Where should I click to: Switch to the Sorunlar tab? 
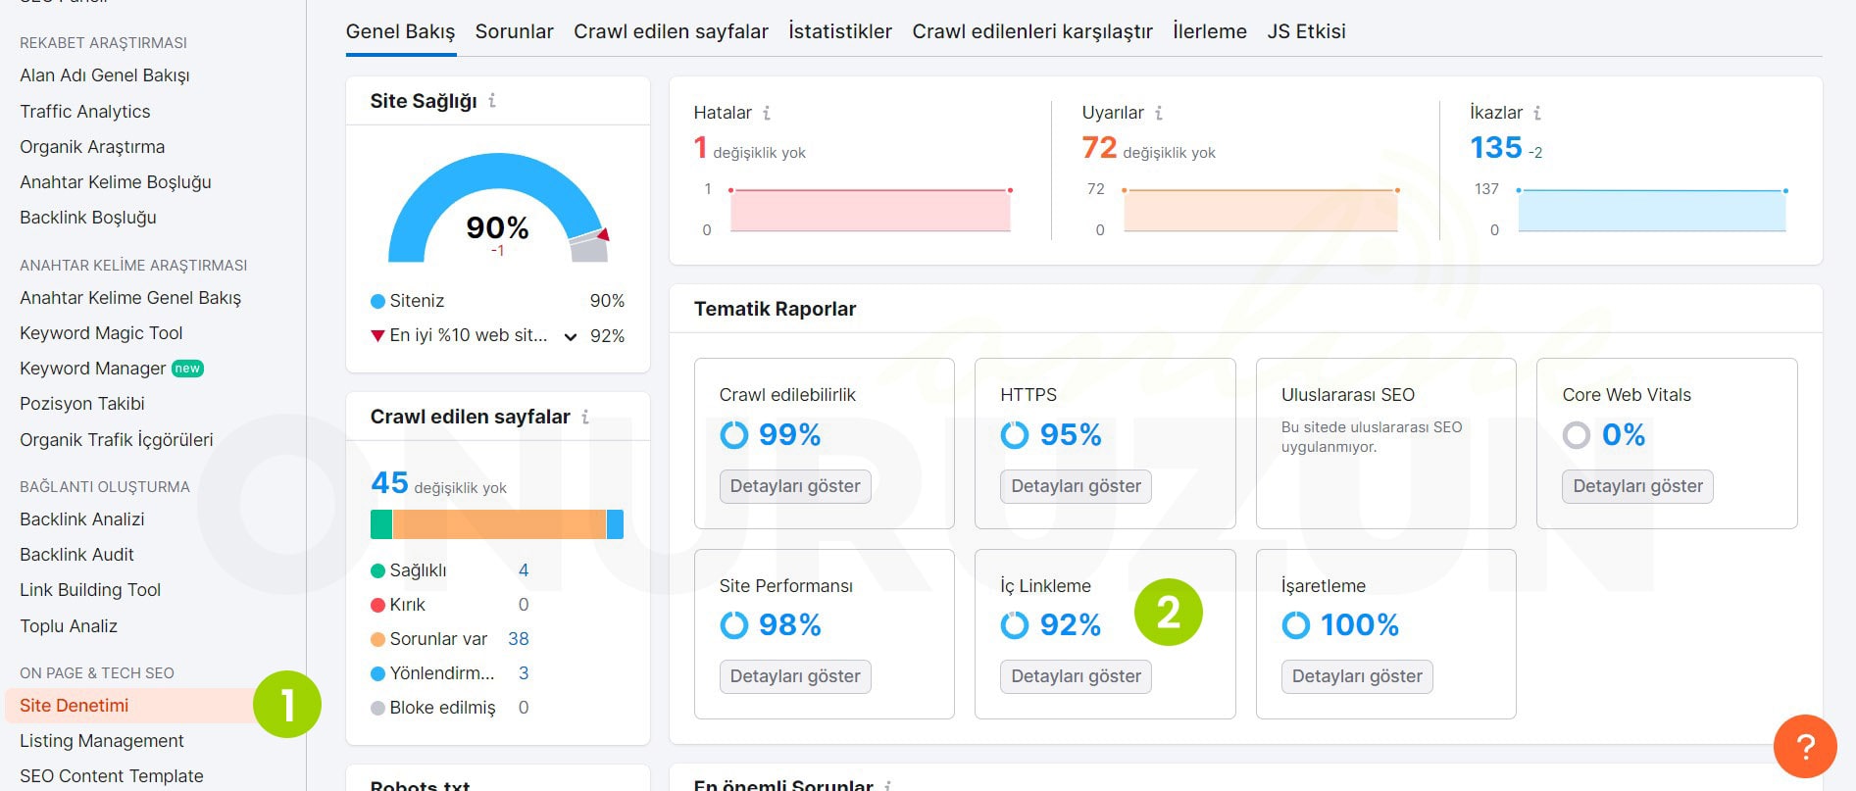point(514,31)
